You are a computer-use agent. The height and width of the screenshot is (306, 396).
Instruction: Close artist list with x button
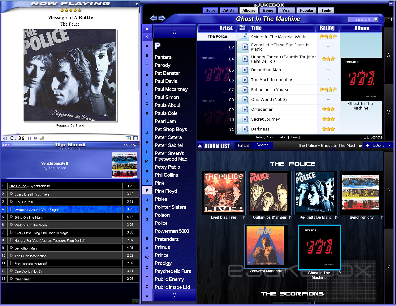tap(147, 29)
